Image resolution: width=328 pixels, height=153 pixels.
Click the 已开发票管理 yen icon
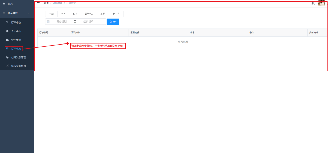click(x=7, y=57)
